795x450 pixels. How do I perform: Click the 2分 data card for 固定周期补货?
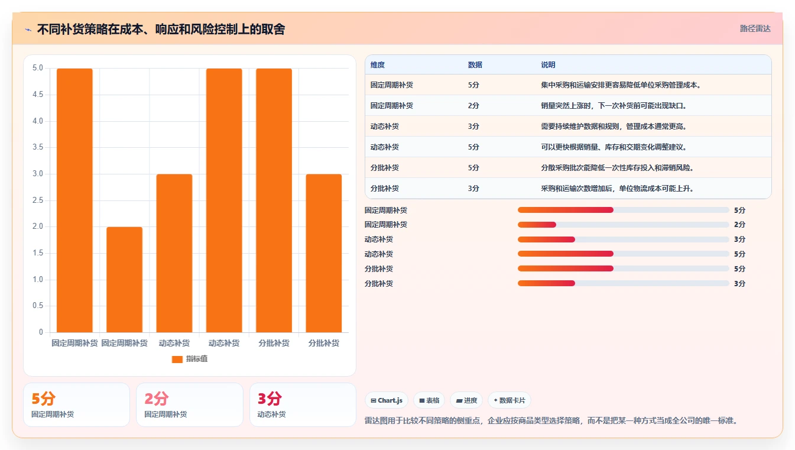point(190,404)
